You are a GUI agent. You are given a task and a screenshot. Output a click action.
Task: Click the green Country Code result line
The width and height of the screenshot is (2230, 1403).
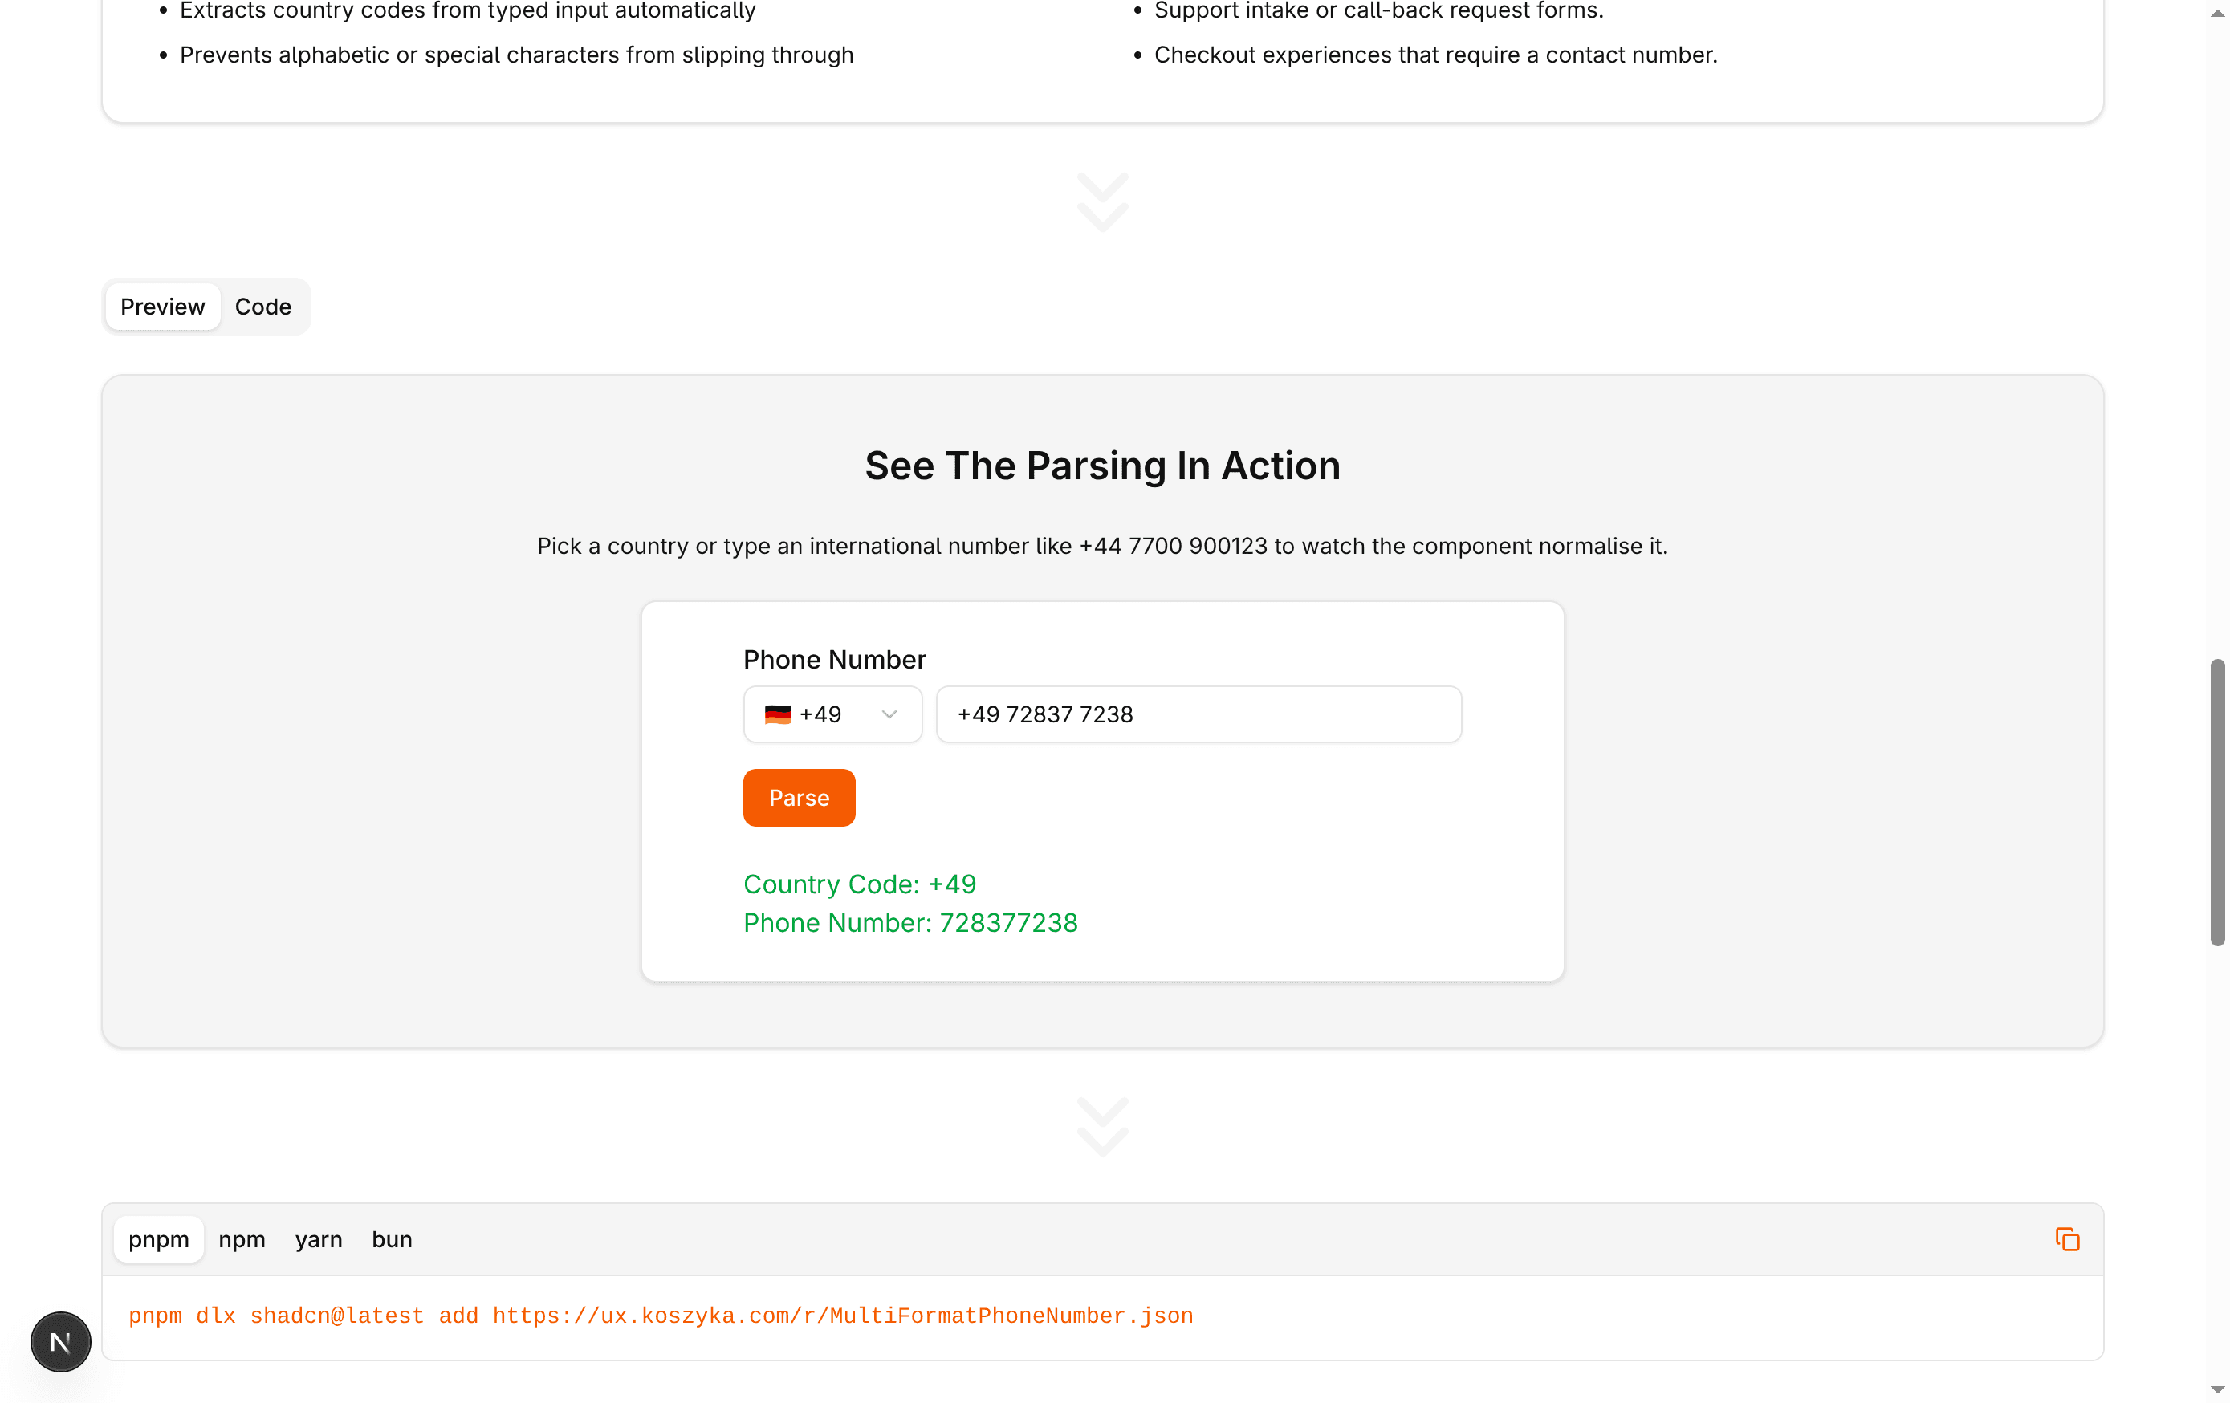pyautogui.click(x=860, y=885)
